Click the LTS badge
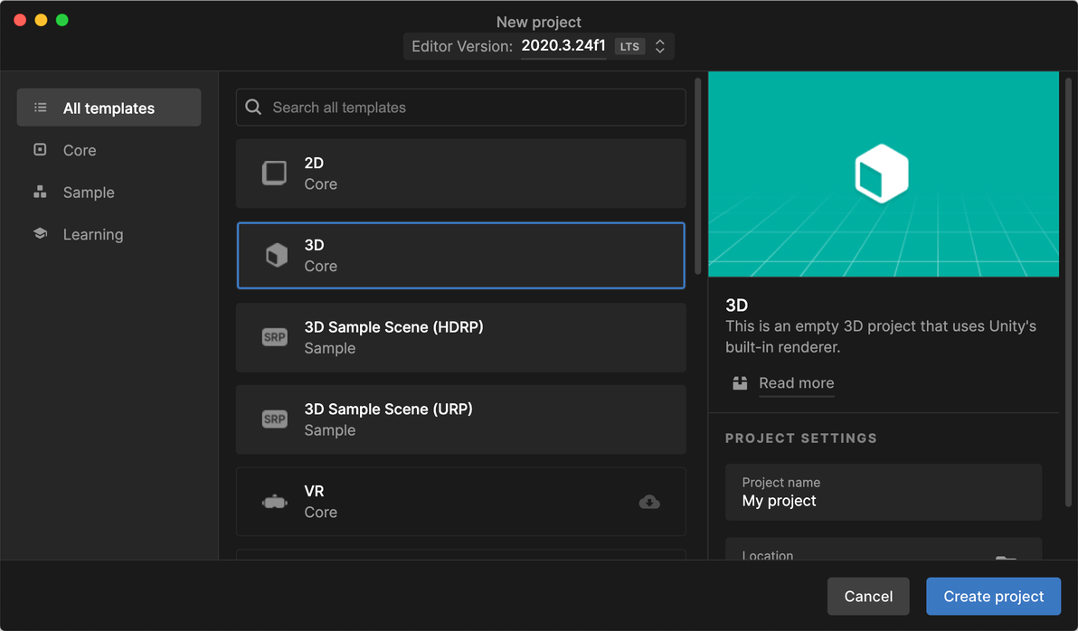 point(629,46)
